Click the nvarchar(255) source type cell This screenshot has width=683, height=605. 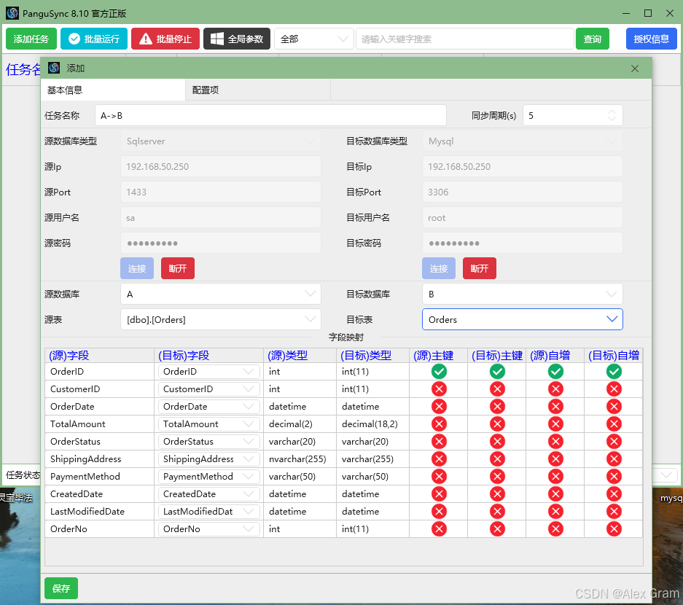click(300, 458)
